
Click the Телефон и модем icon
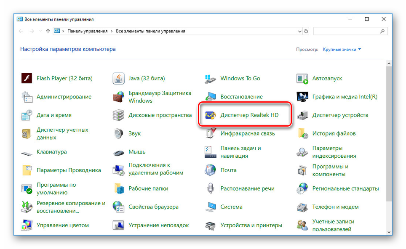(302, 207)
